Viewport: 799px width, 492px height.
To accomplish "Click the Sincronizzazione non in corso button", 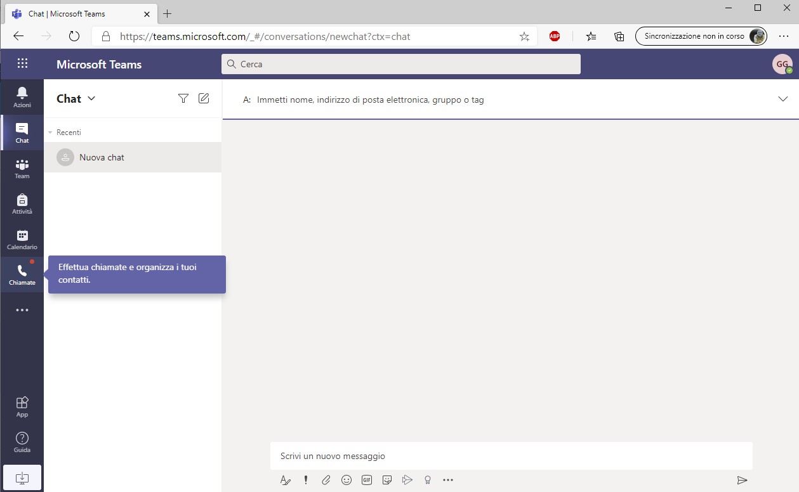I will point(701,36).
